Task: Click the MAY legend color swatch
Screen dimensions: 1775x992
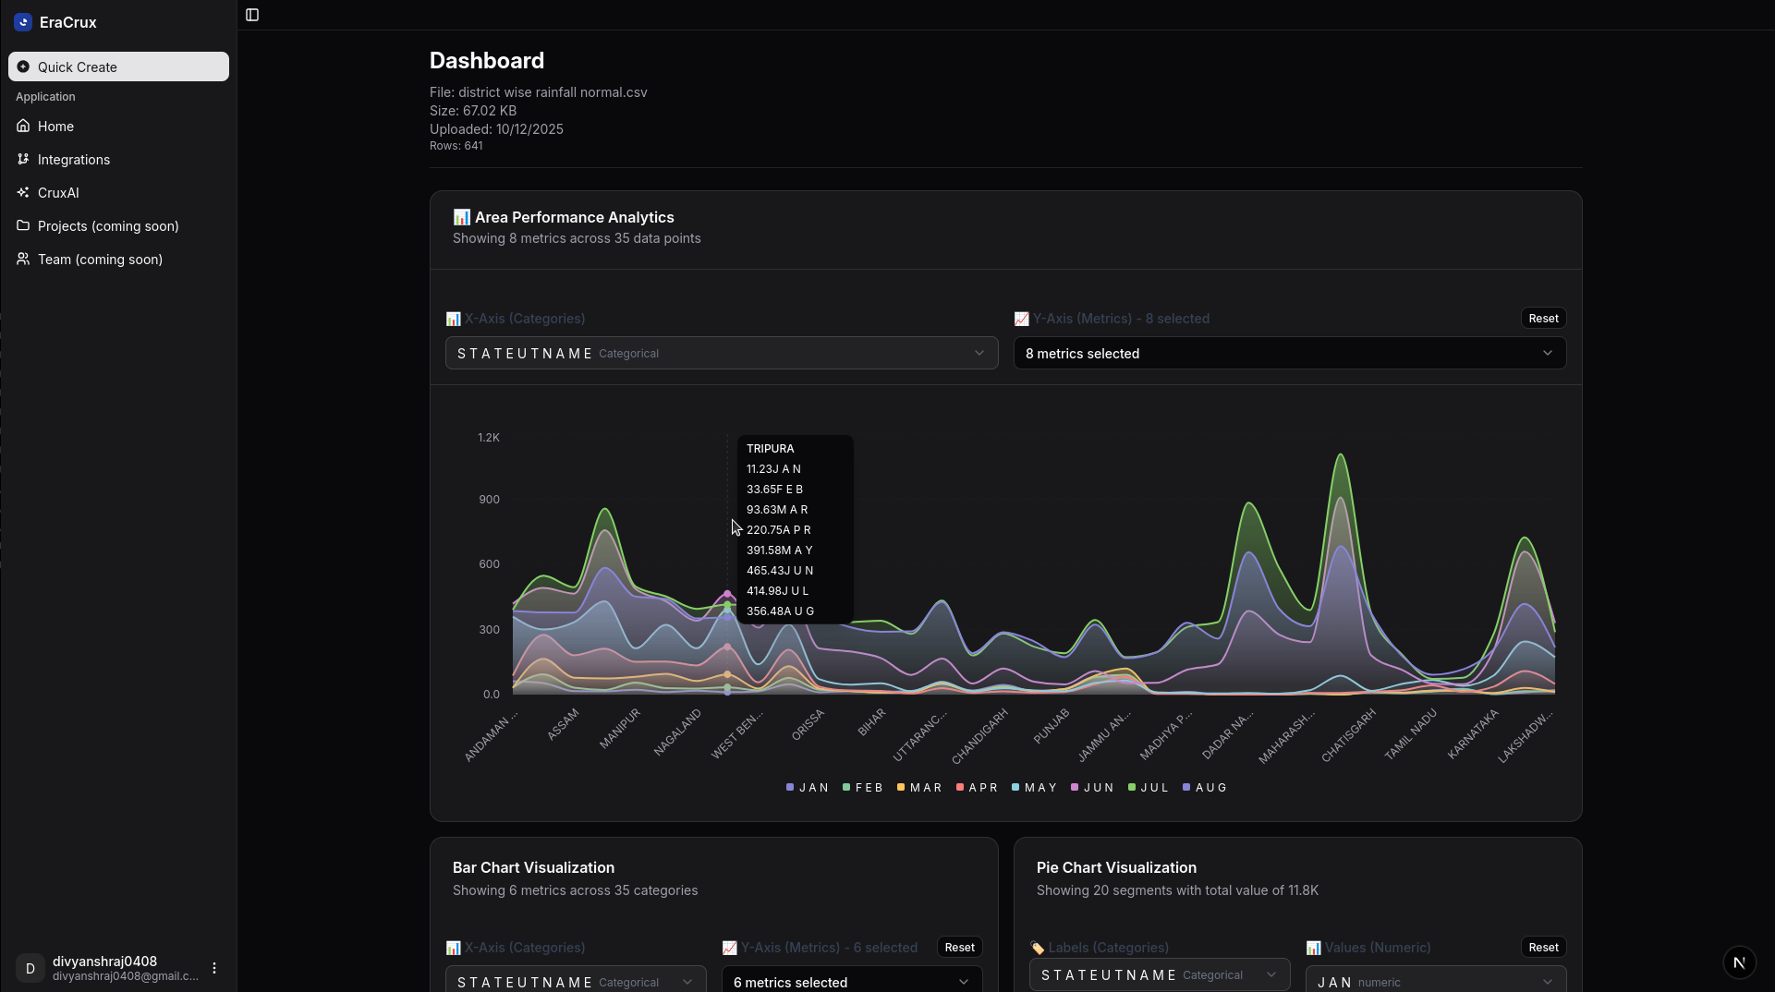Action: (1015, 788)
